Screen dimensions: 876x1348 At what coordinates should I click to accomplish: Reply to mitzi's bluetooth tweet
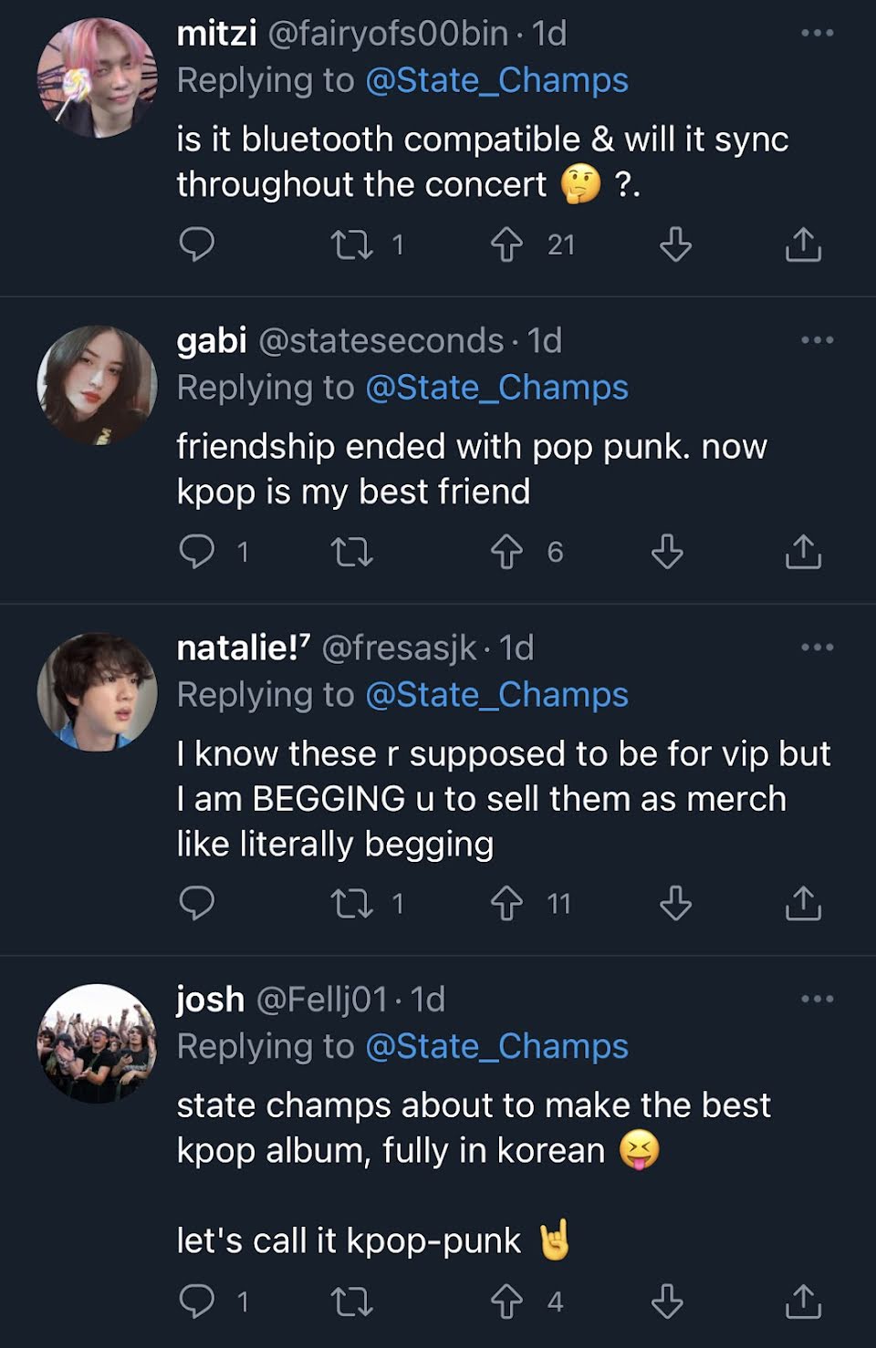(196, 244)
